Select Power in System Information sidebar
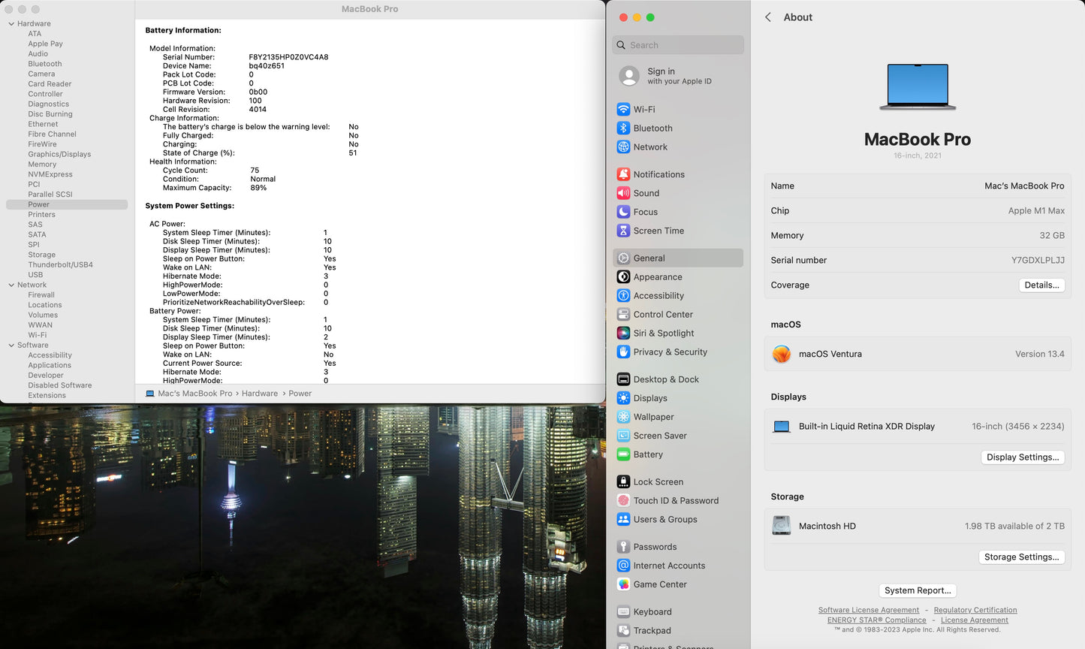The height and width of the screenshot is (649, 1085). click(x=67, y=204)
